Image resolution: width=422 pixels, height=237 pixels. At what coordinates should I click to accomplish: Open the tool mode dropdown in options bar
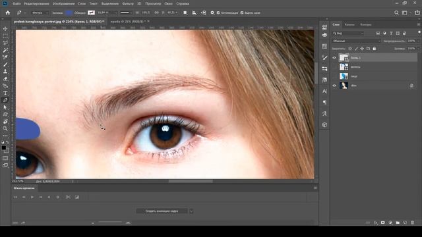point(40,13)
